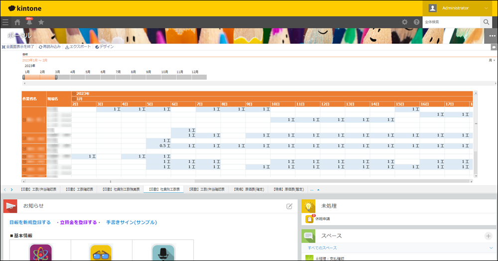Open the settings gear in header
Screen dimensions: 498x261
pos(404,22)
